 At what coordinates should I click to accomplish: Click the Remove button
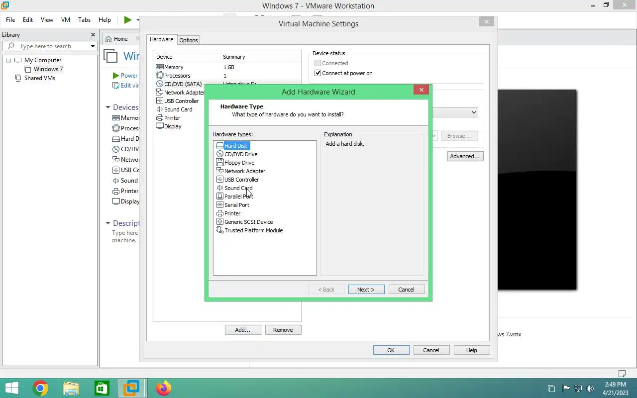pos(283,330)
